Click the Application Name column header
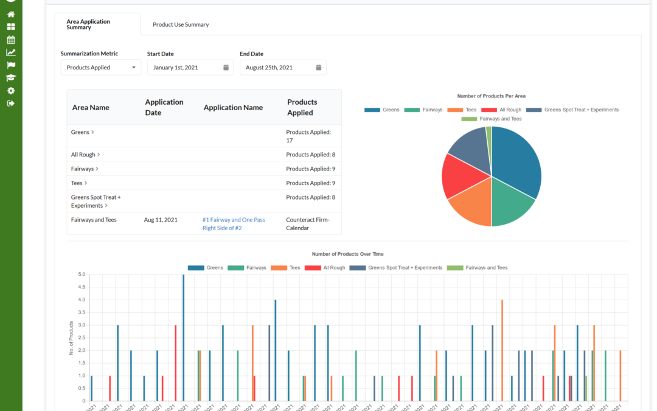657x411 pixels. (x=233, y=108)
